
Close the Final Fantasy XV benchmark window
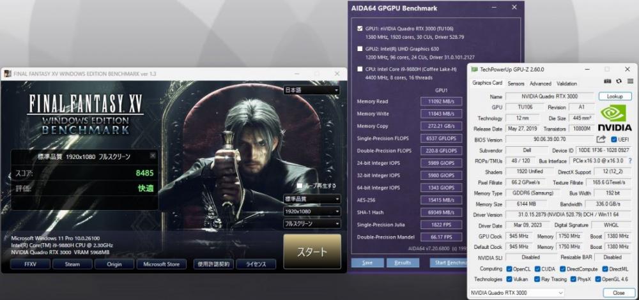(x=337, y=73)
